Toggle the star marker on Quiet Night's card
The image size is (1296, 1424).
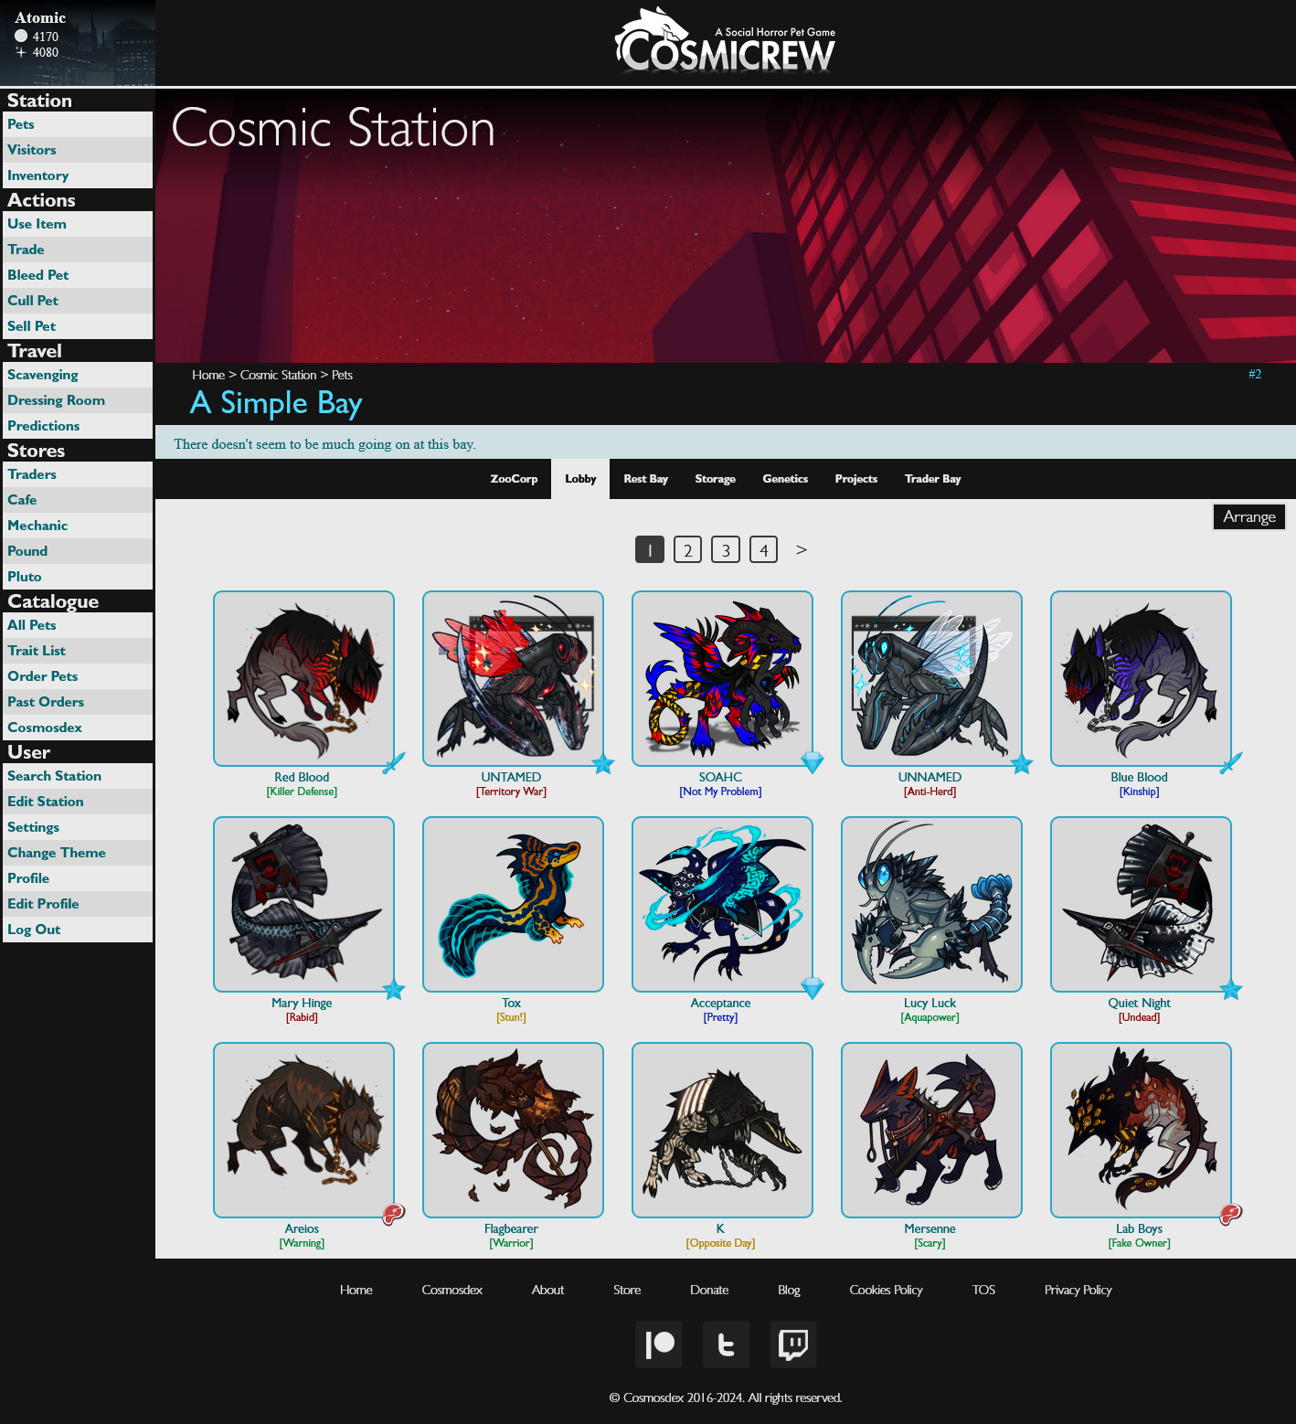point(1232,989)
